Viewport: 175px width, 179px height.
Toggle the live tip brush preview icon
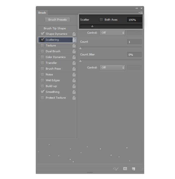[x=116, y=169]
